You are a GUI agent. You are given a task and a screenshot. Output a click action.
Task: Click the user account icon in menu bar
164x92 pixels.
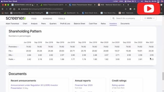(x=158, y=1)
